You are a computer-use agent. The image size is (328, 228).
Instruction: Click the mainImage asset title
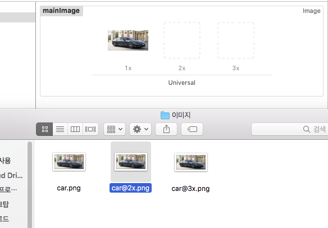coord(61,11)
